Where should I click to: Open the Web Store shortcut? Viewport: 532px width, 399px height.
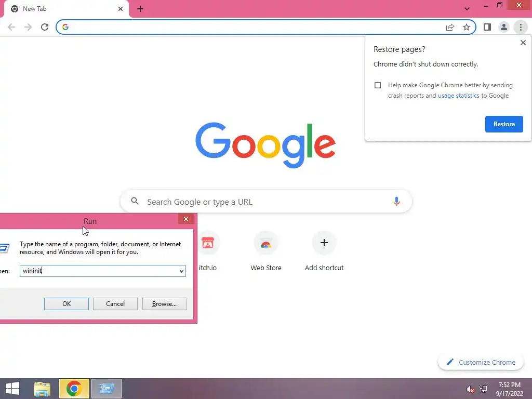[266, 251]
